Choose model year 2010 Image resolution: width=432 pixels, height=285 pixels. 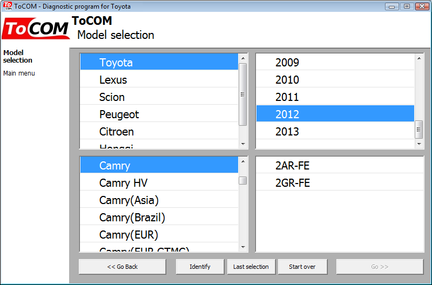click(335, 79)
